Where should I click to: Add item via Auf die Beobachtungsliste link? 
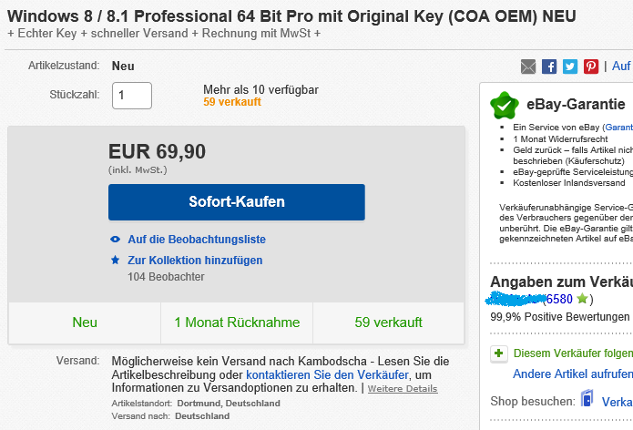pos(197,240)
